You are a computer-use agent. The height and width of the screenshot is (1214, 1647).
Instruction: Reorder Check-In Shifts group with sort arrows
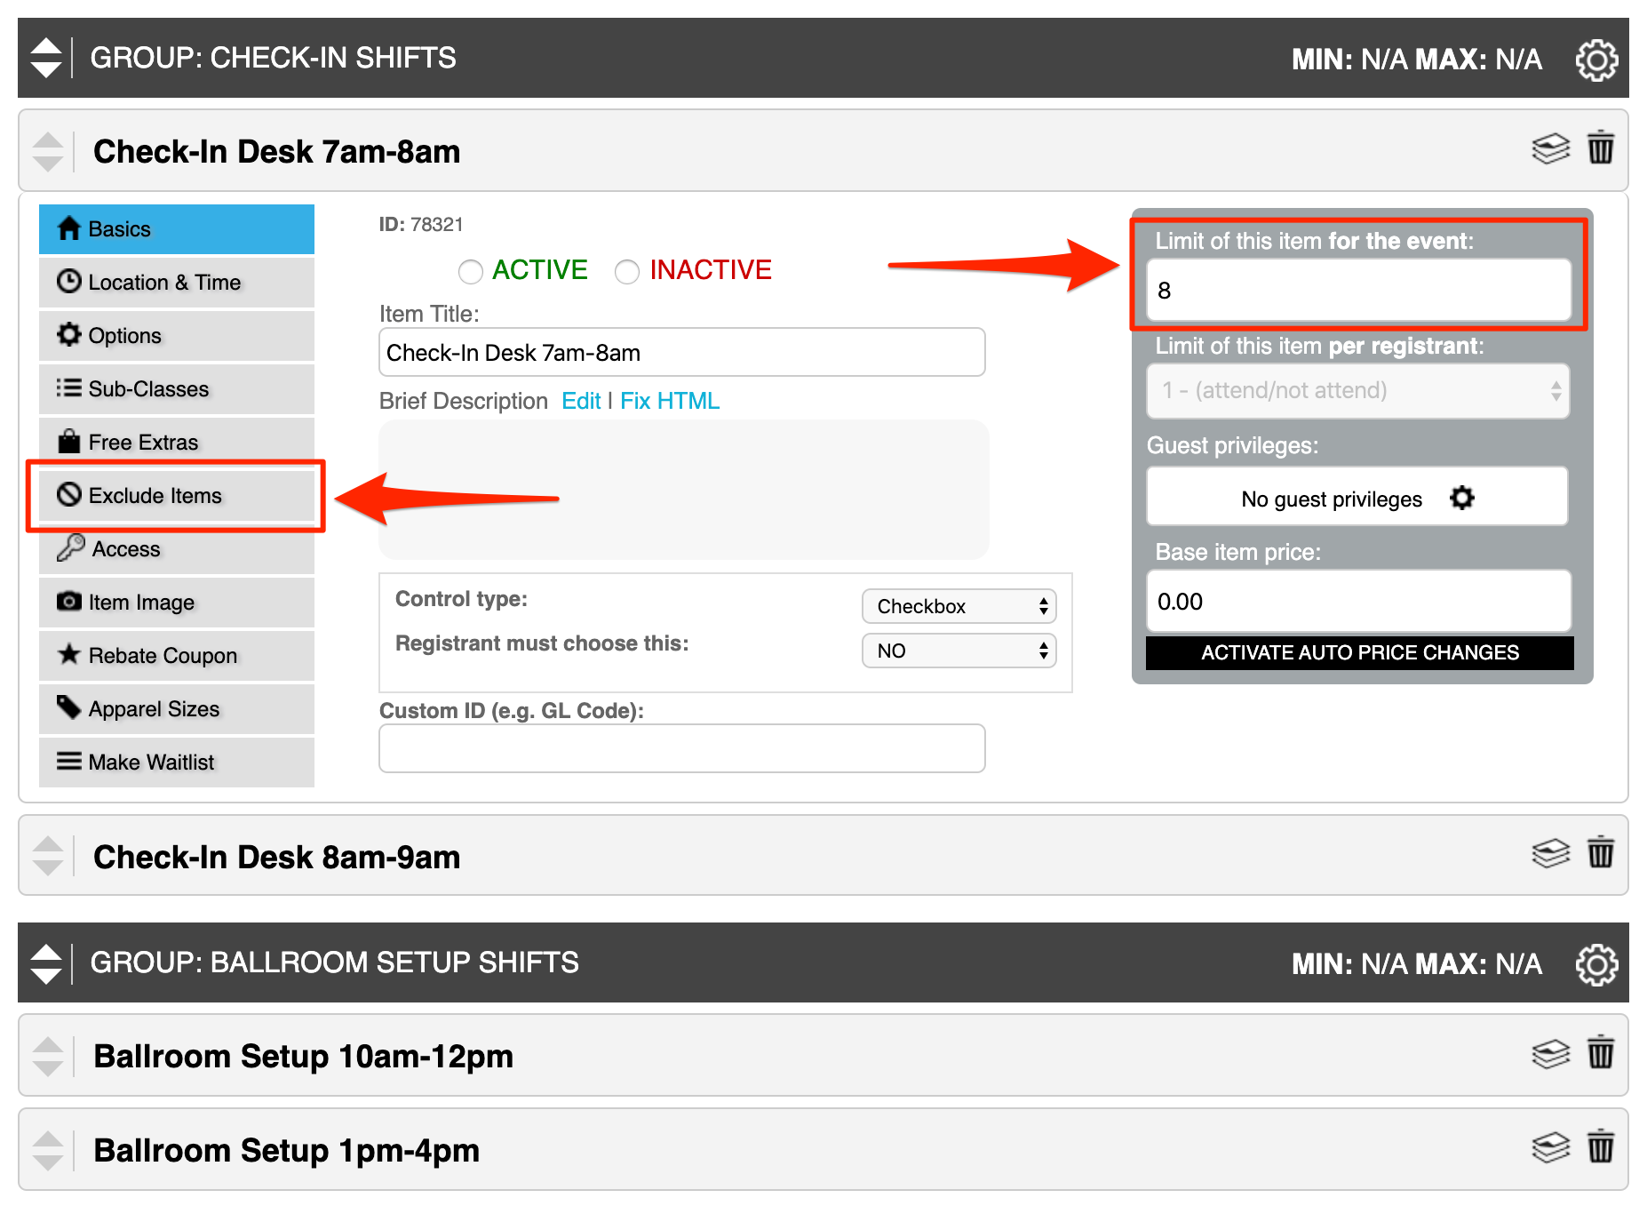[x=46, y=58]
